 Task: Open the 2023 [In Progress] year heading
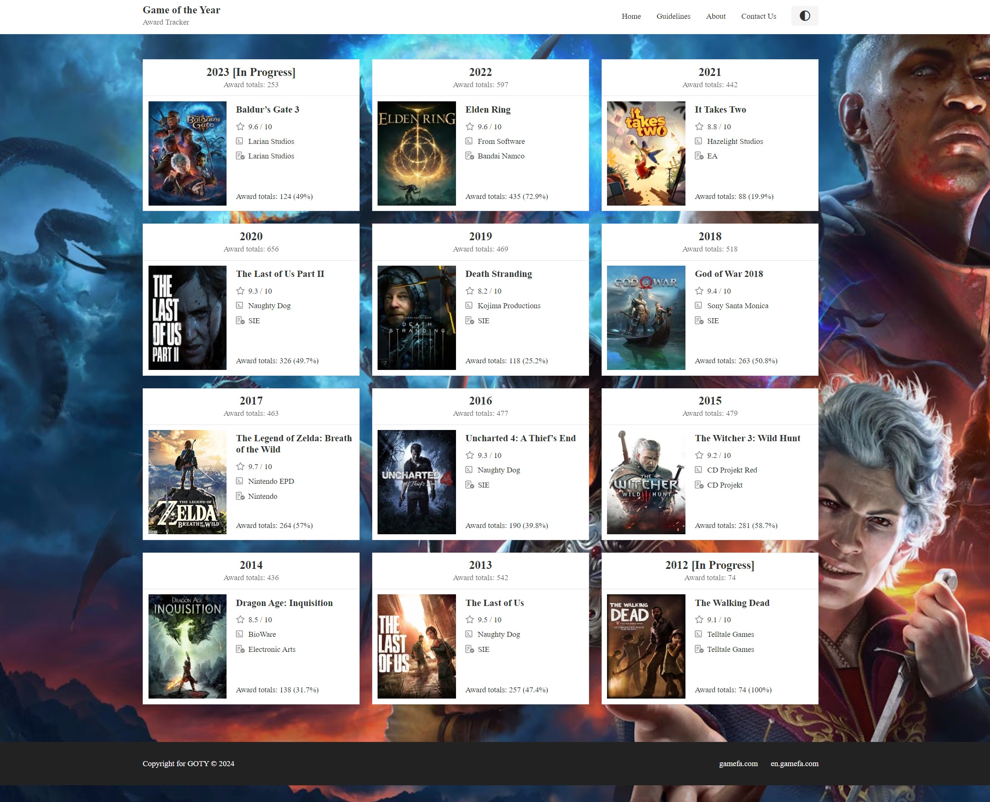coord(250,72)
